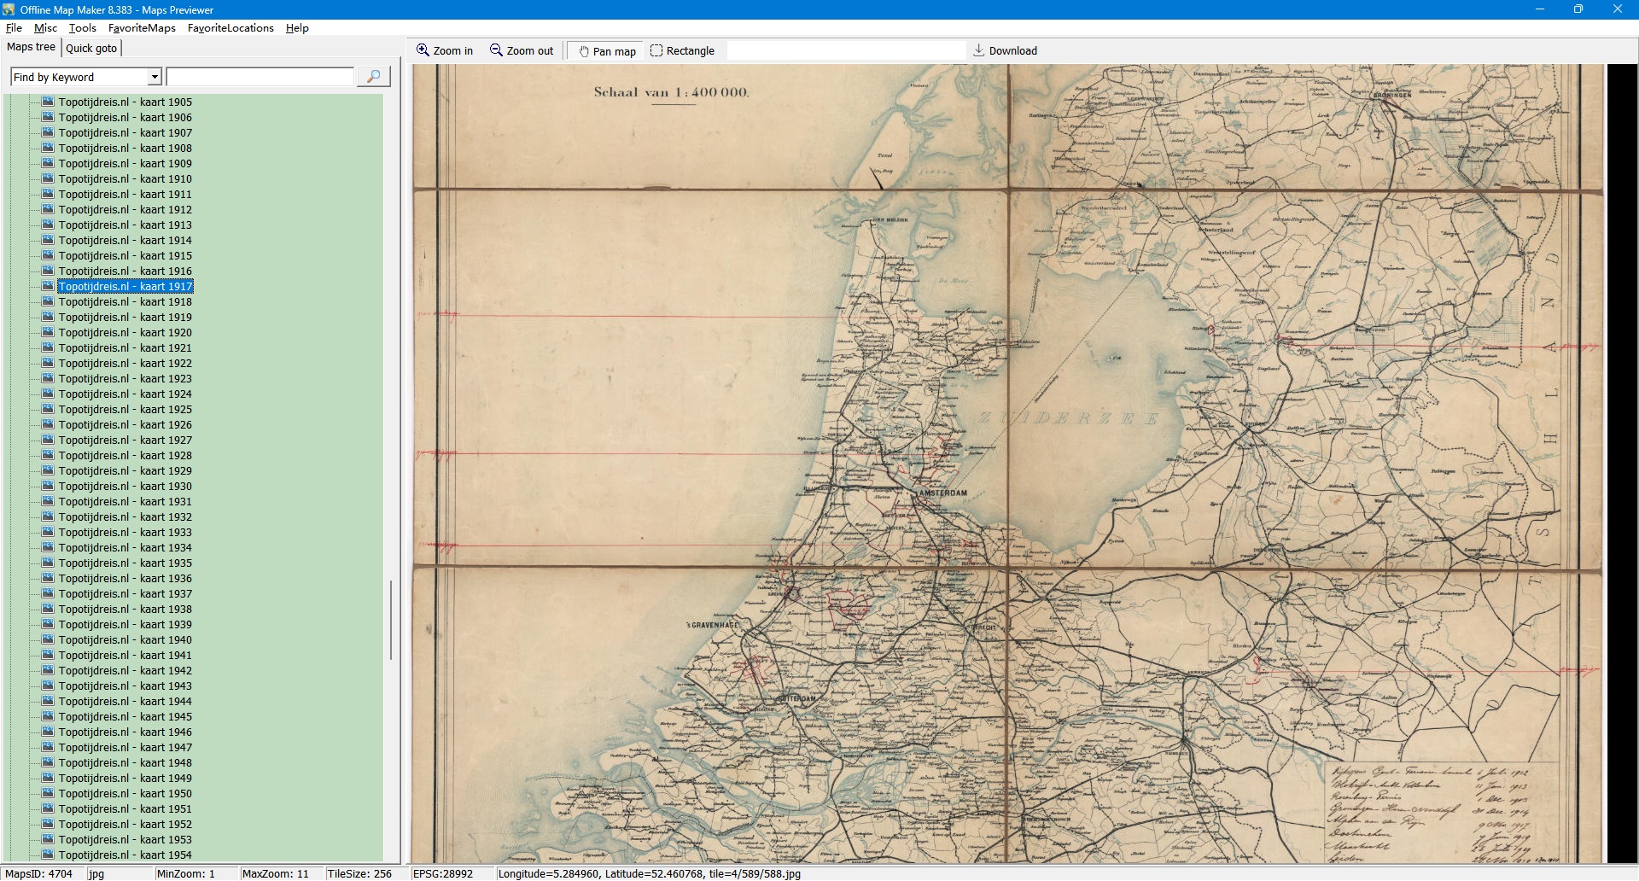
Task: Click the empty field next to Rectangle
Action: point(845,50)
